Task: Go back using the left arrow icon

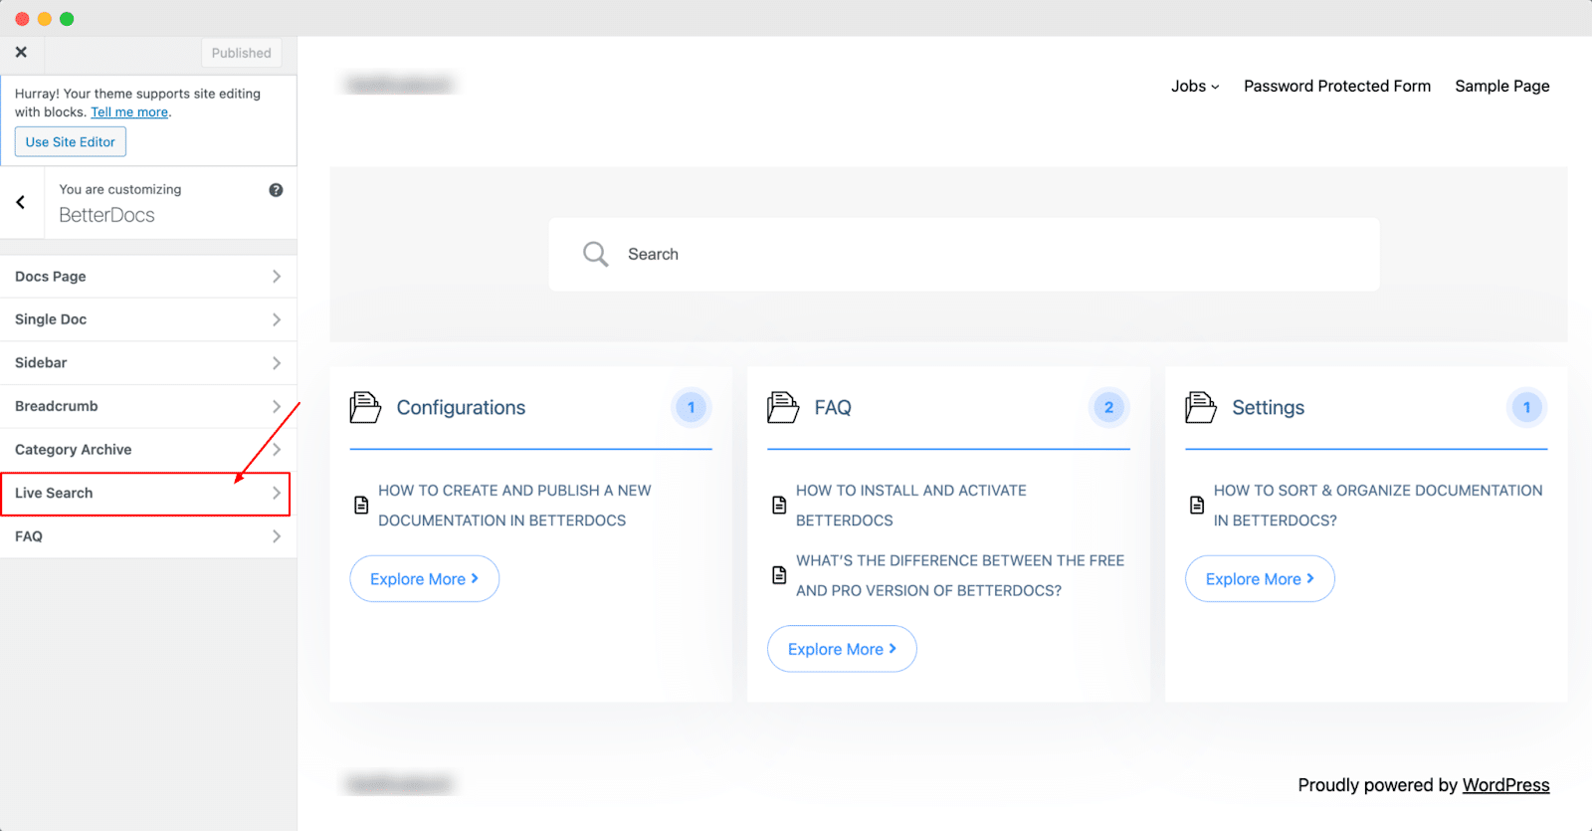Action: point(21,202)
